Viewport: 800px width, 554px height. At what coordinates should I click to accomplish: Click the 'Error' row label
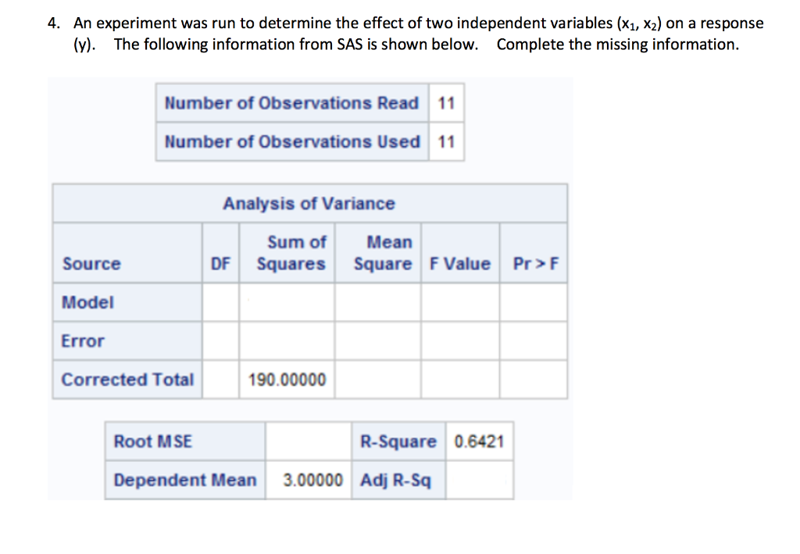tap(83, 341)
